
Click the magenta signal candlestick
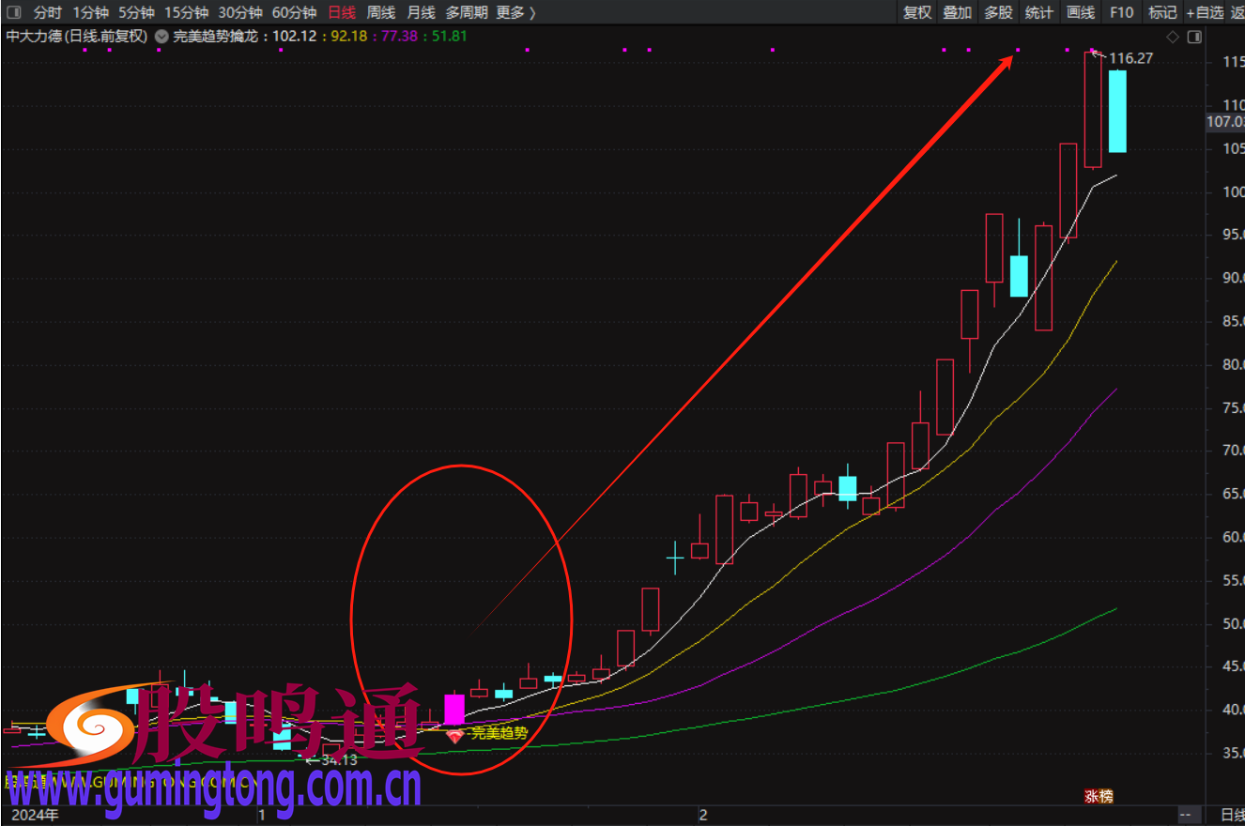454,710
